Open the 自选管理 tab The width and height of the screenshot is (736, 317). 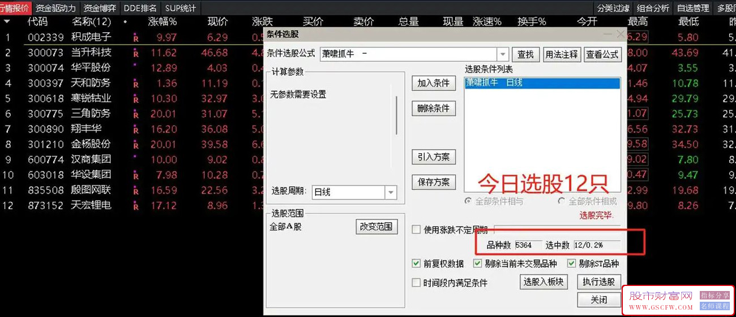[x=693, y=8]
